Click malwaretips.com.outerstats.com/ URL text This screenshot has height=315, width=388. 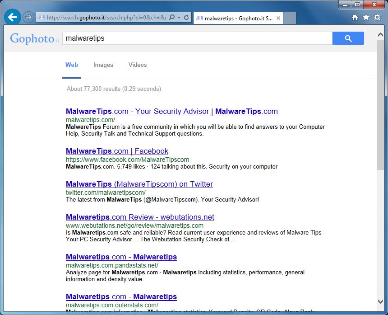pyautogui.click(x=112, y=305)
